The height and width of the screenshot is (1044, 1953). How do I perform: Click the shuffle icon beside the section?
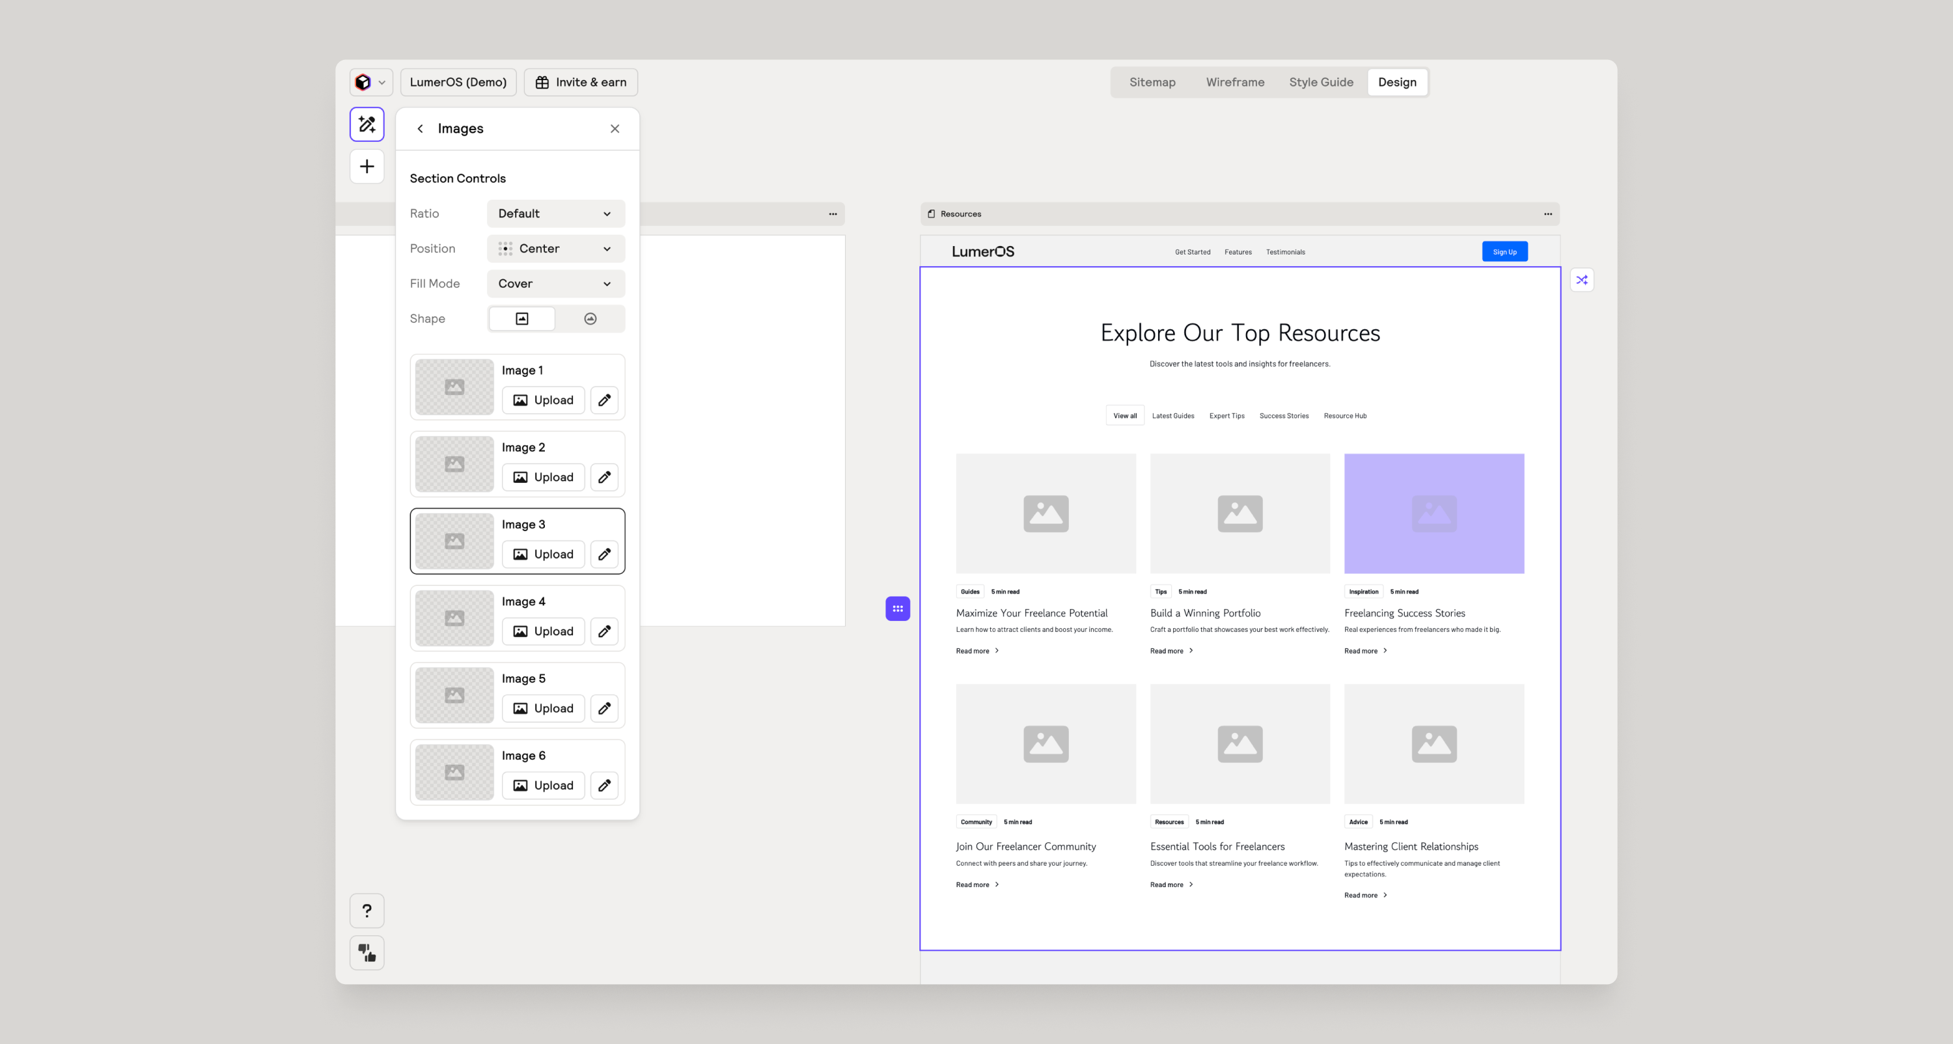[x=1583, y=281]
